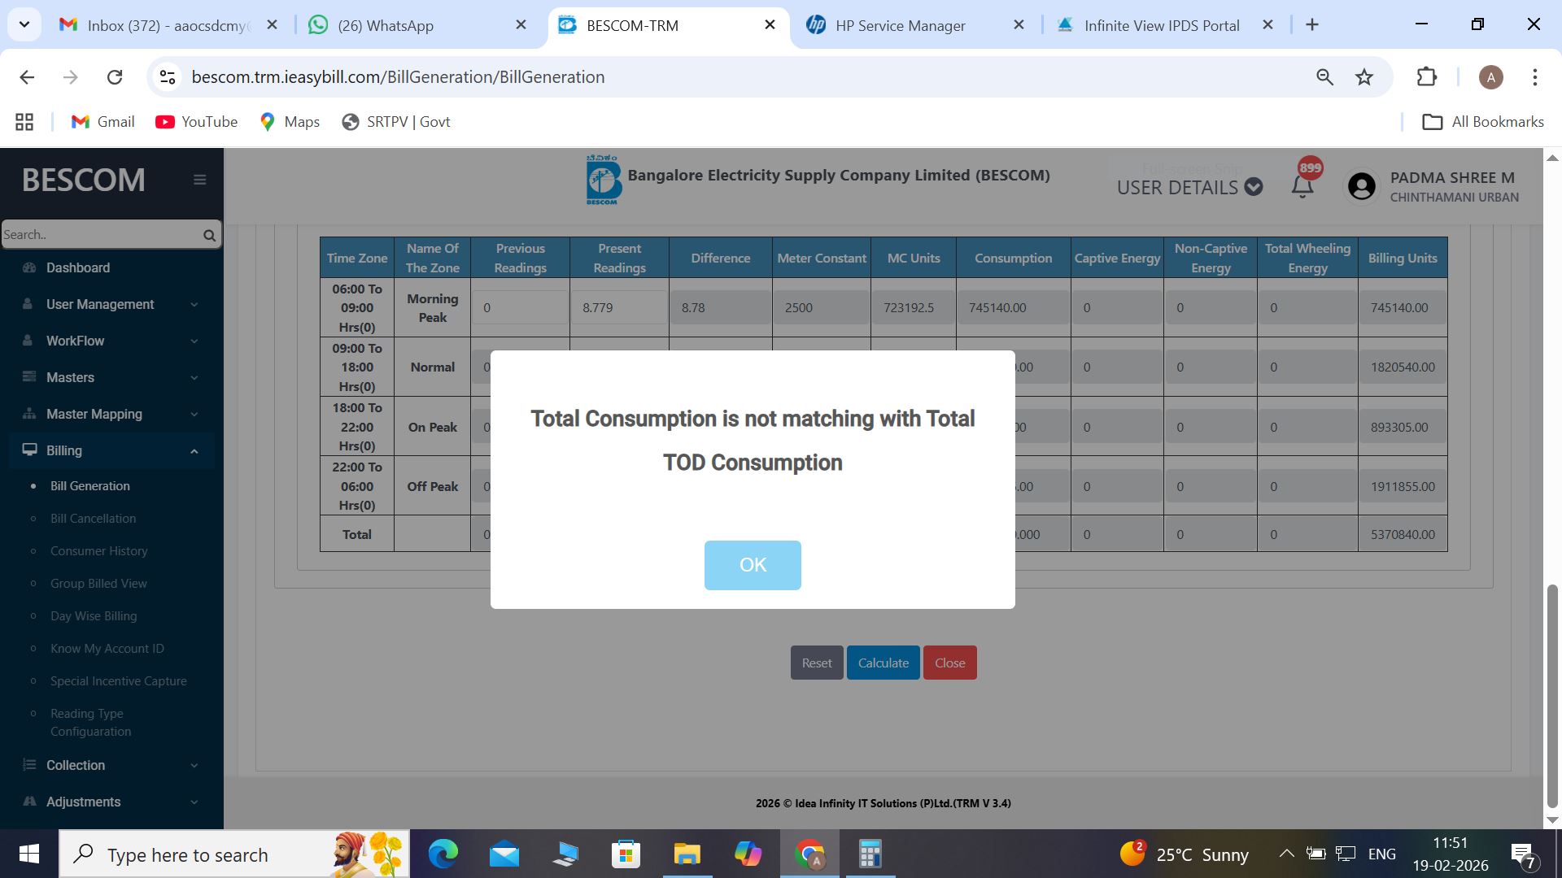Toggle the sidebar hamburger menu icon

pos(199,180)
